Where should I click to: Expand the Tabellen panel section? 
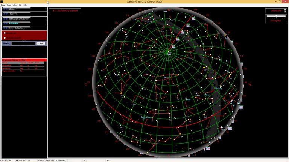(24, 14)
